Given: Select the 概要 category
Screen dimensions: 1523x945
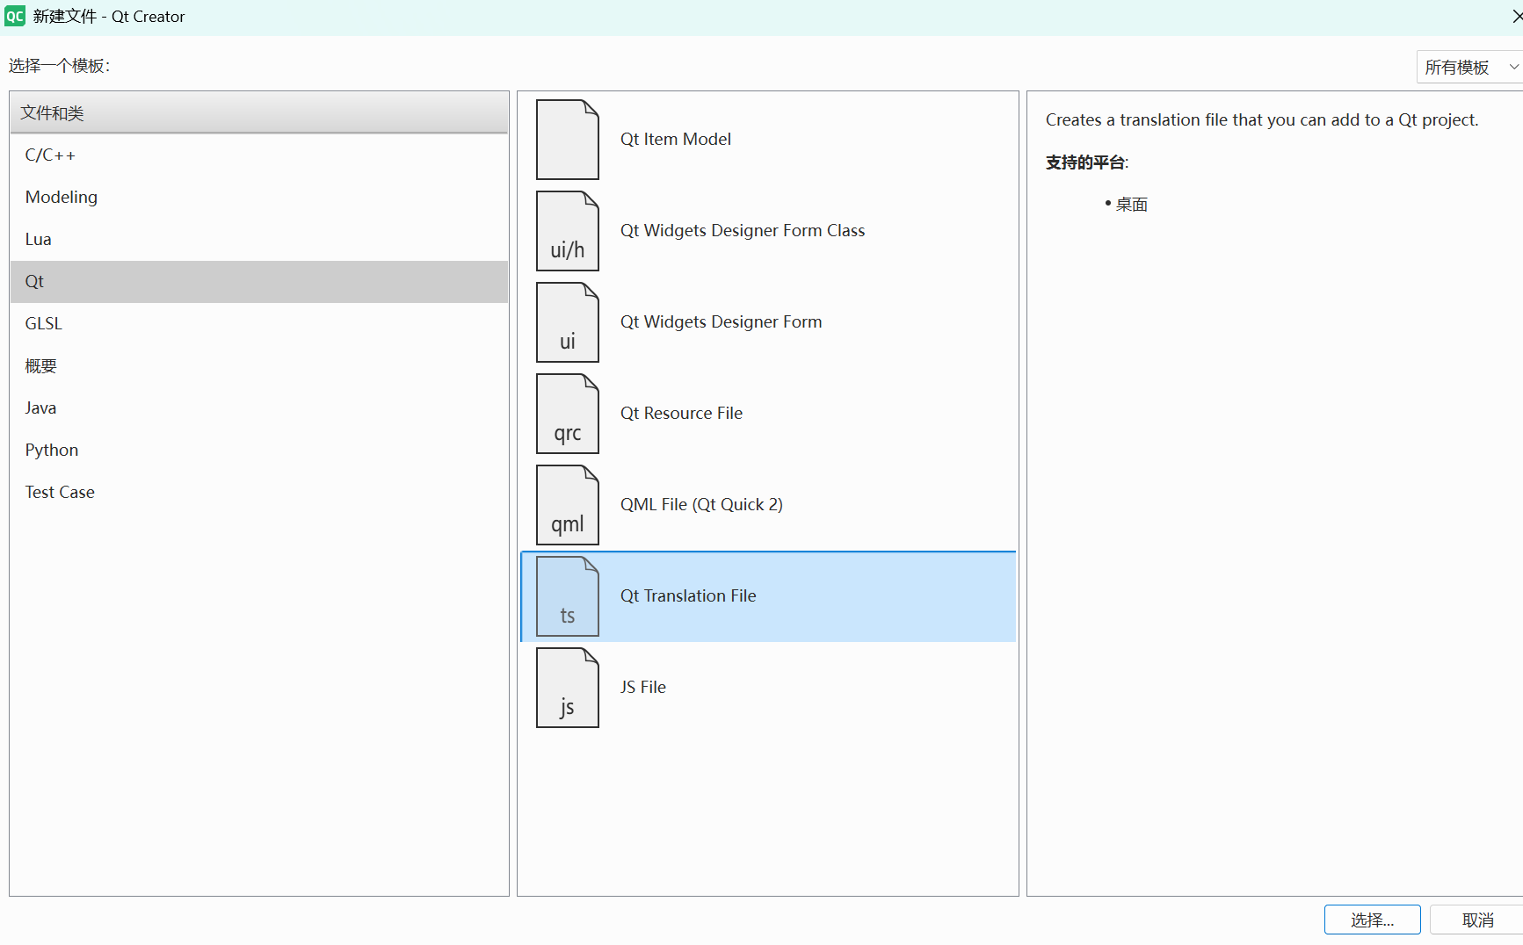Looking at the screenshot, I should (259, 366).
